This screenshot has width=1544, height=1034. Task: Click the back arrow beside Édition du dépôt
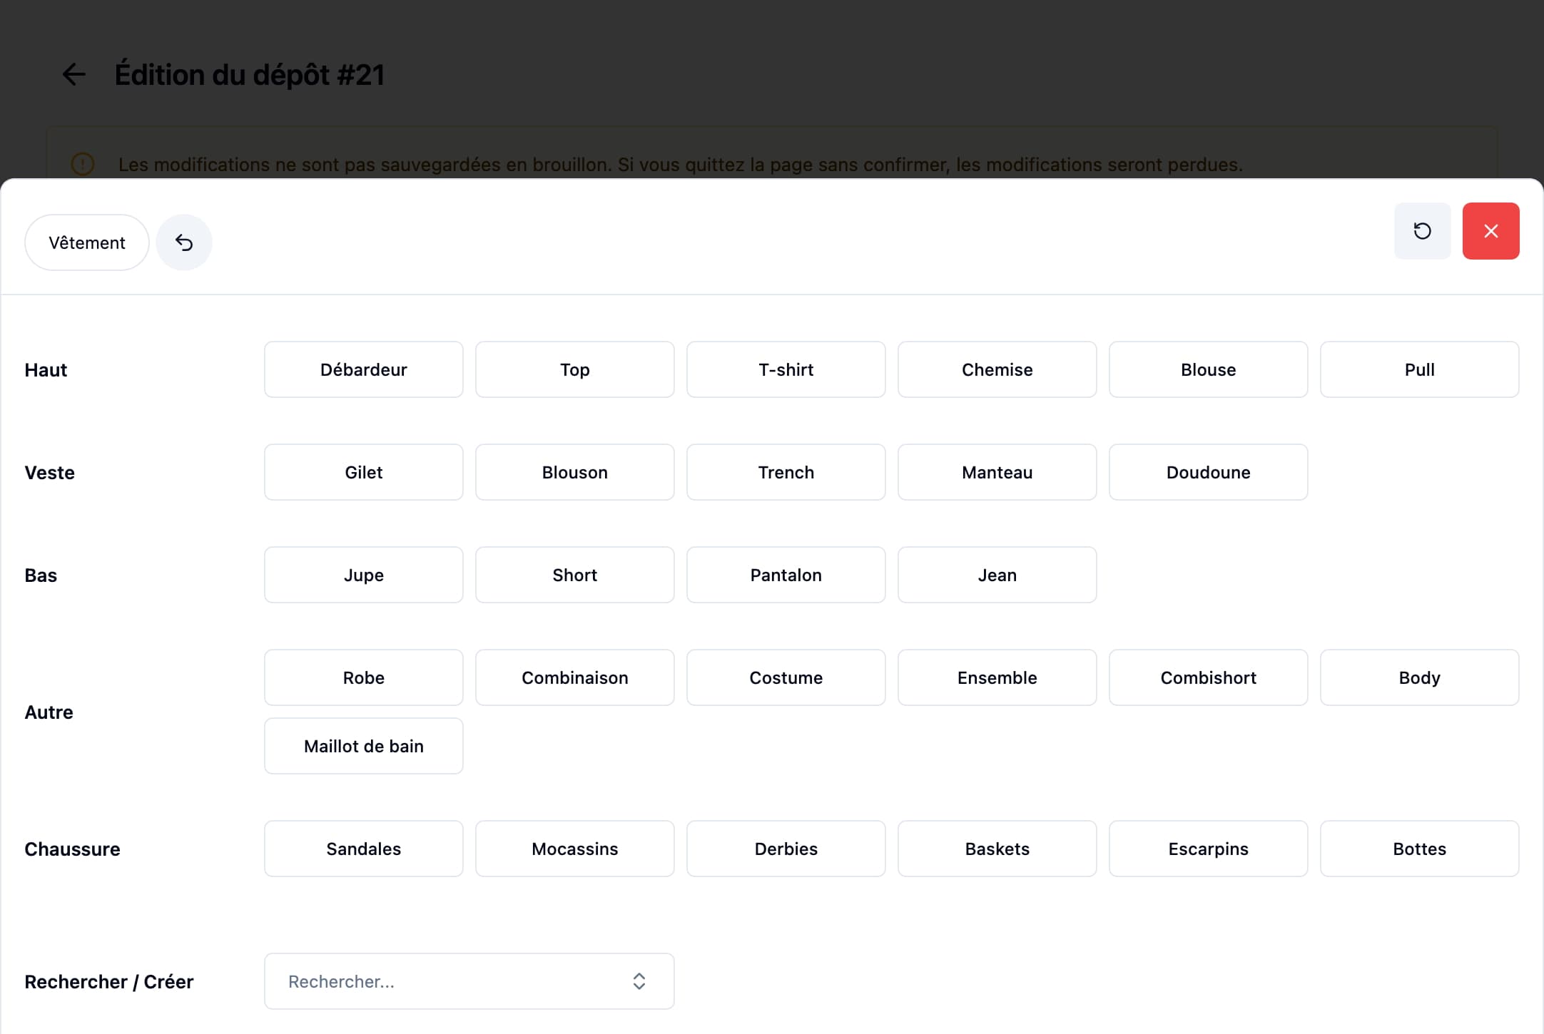coord(74,74)
